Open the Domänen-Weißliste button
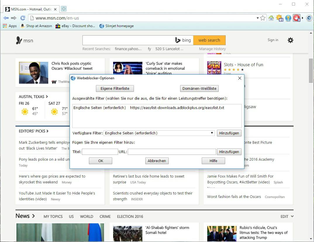Image resolution: width=314 pixels, height=242 pixels. 199,88
